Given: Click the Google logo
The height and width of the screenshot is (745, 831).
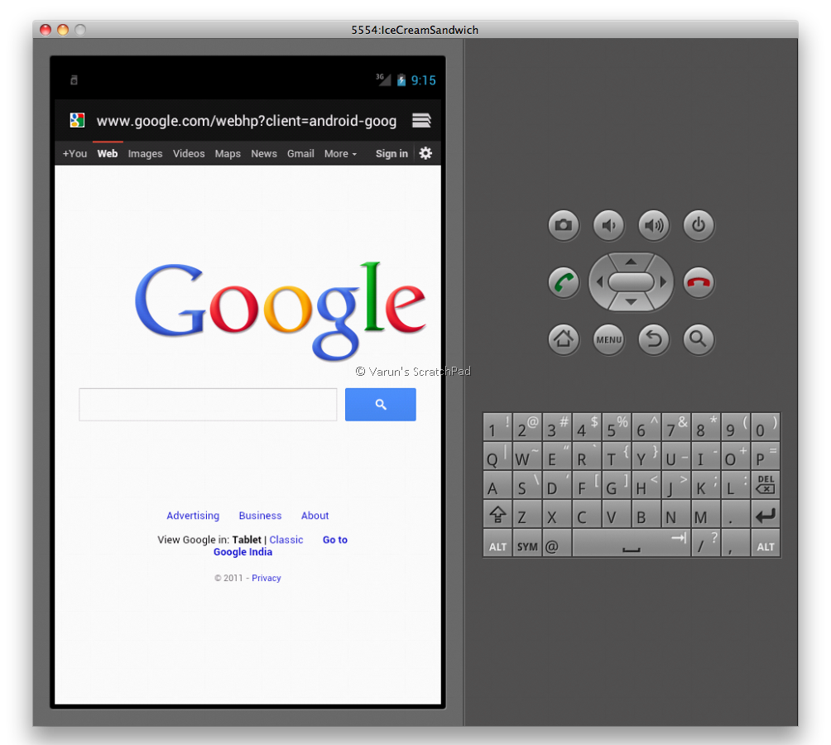Looking at the screenshot, I should [x=281, y=311].
